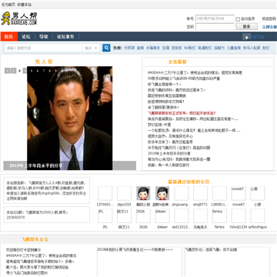Open post 飞腾变形记，选择飞腾
Screen dimensions: 277x277
pos(211,249)
